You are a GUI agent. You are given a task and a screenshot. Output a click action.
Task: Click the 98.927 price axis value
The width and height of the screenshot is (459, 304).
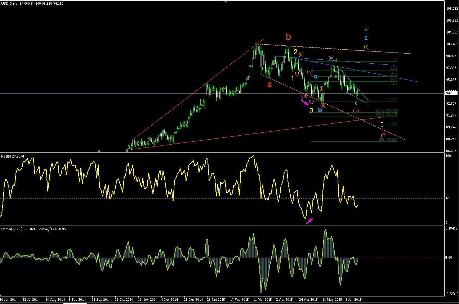tap(451, 56)
